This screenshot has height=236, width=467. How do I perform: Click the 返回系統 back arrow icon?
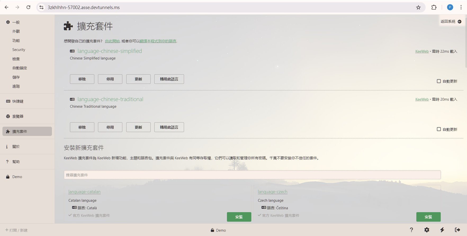pos(460,22)
